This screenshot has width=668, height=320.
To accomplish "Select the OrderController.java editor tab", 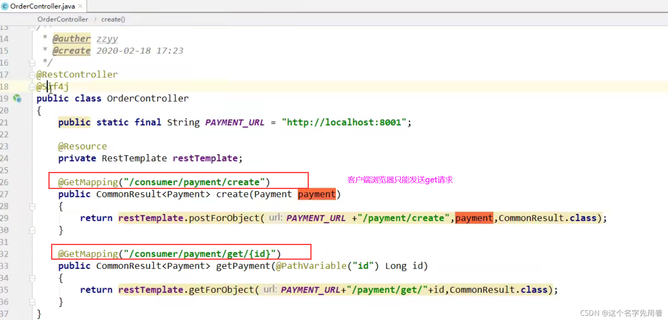I will point(43,6).
